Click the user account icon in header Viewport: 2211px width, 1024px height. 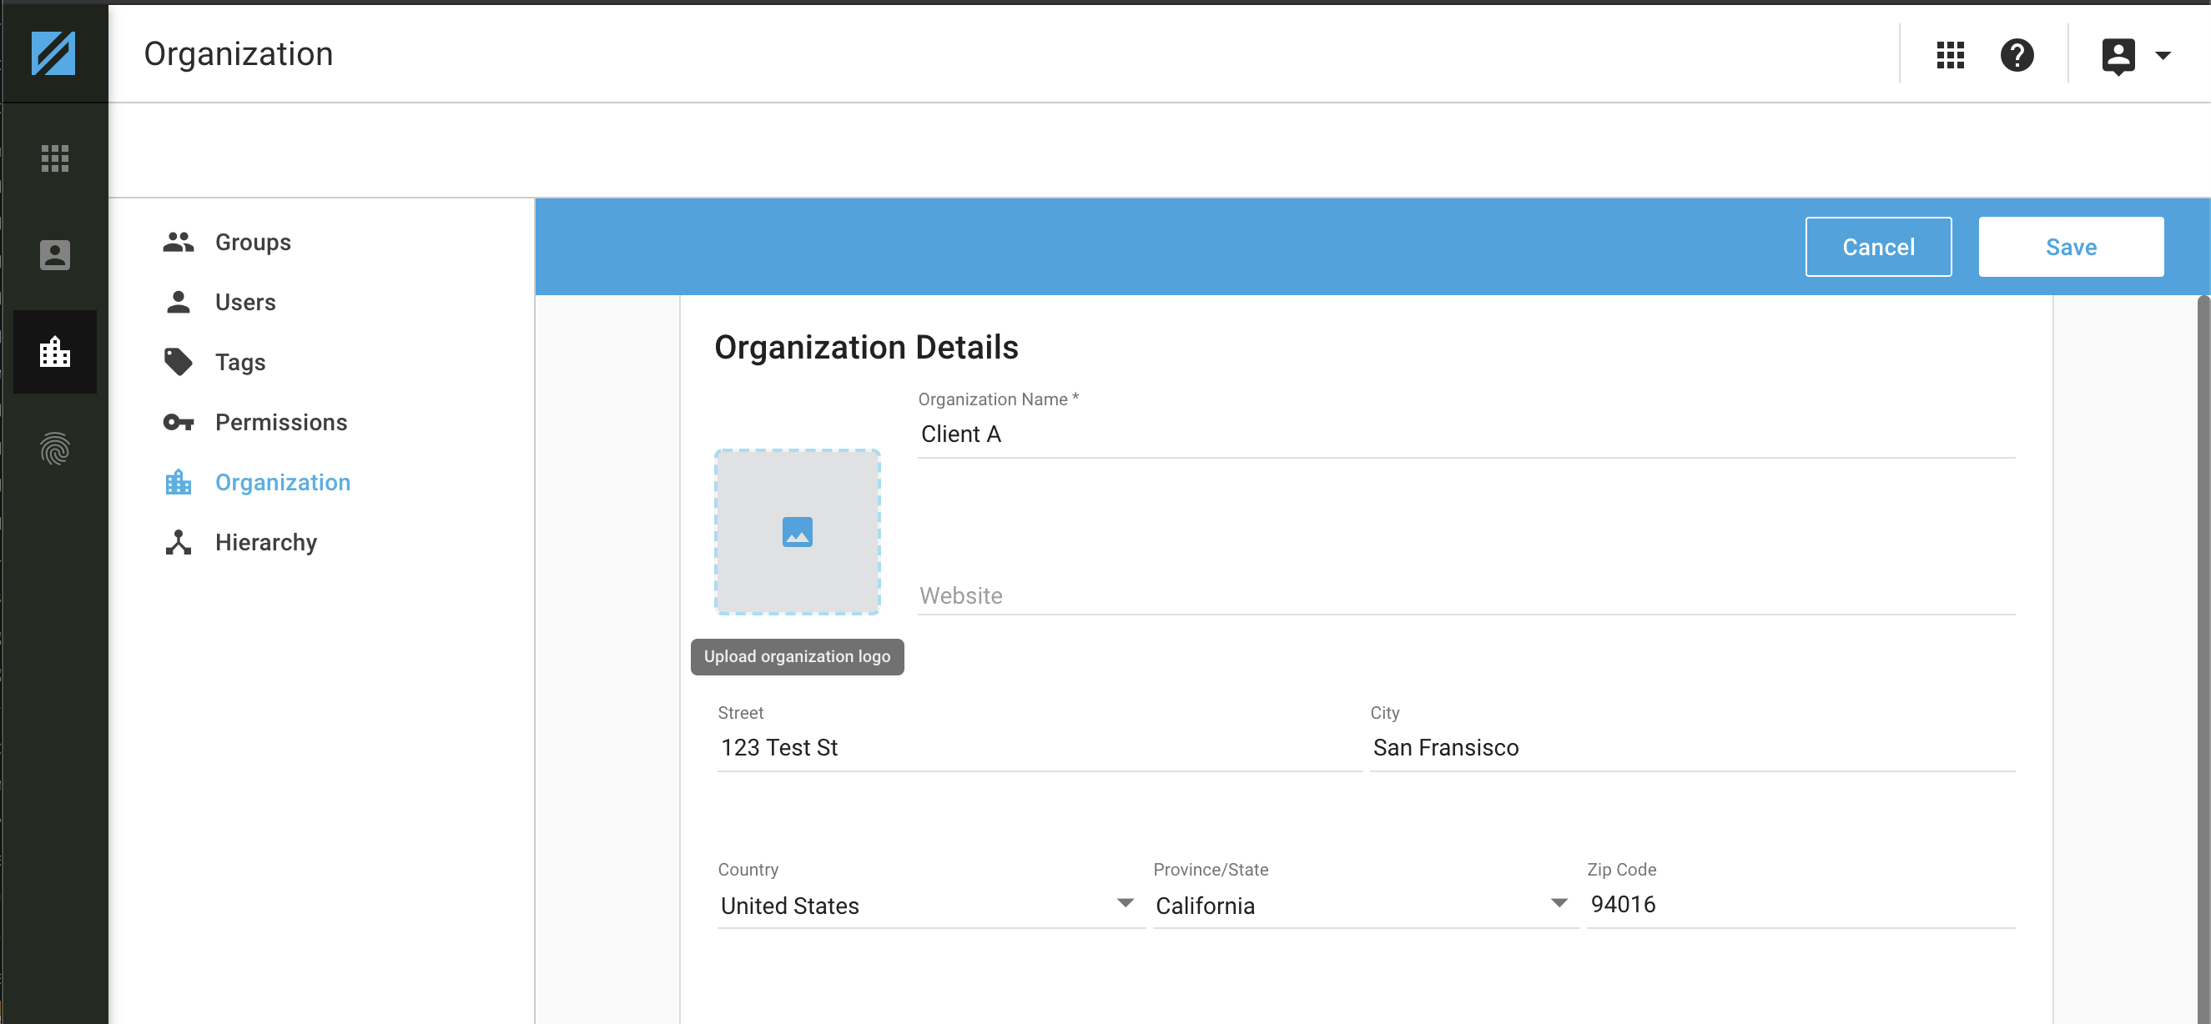[2118, 56]
